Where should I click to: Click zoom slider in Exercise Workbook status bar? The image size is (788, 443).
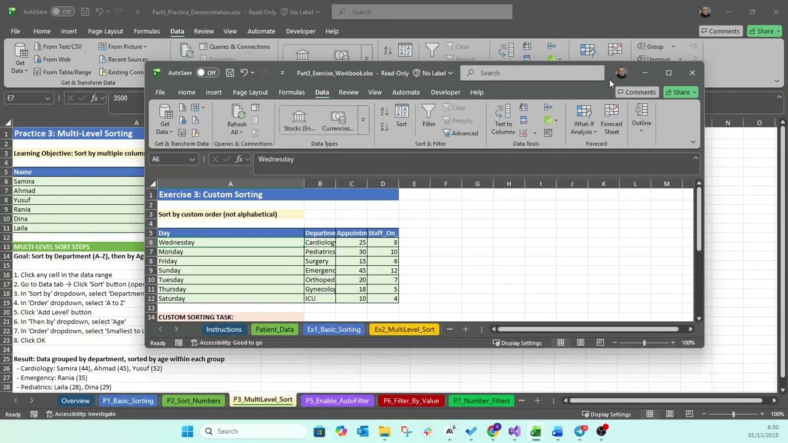tap(644, 343)
